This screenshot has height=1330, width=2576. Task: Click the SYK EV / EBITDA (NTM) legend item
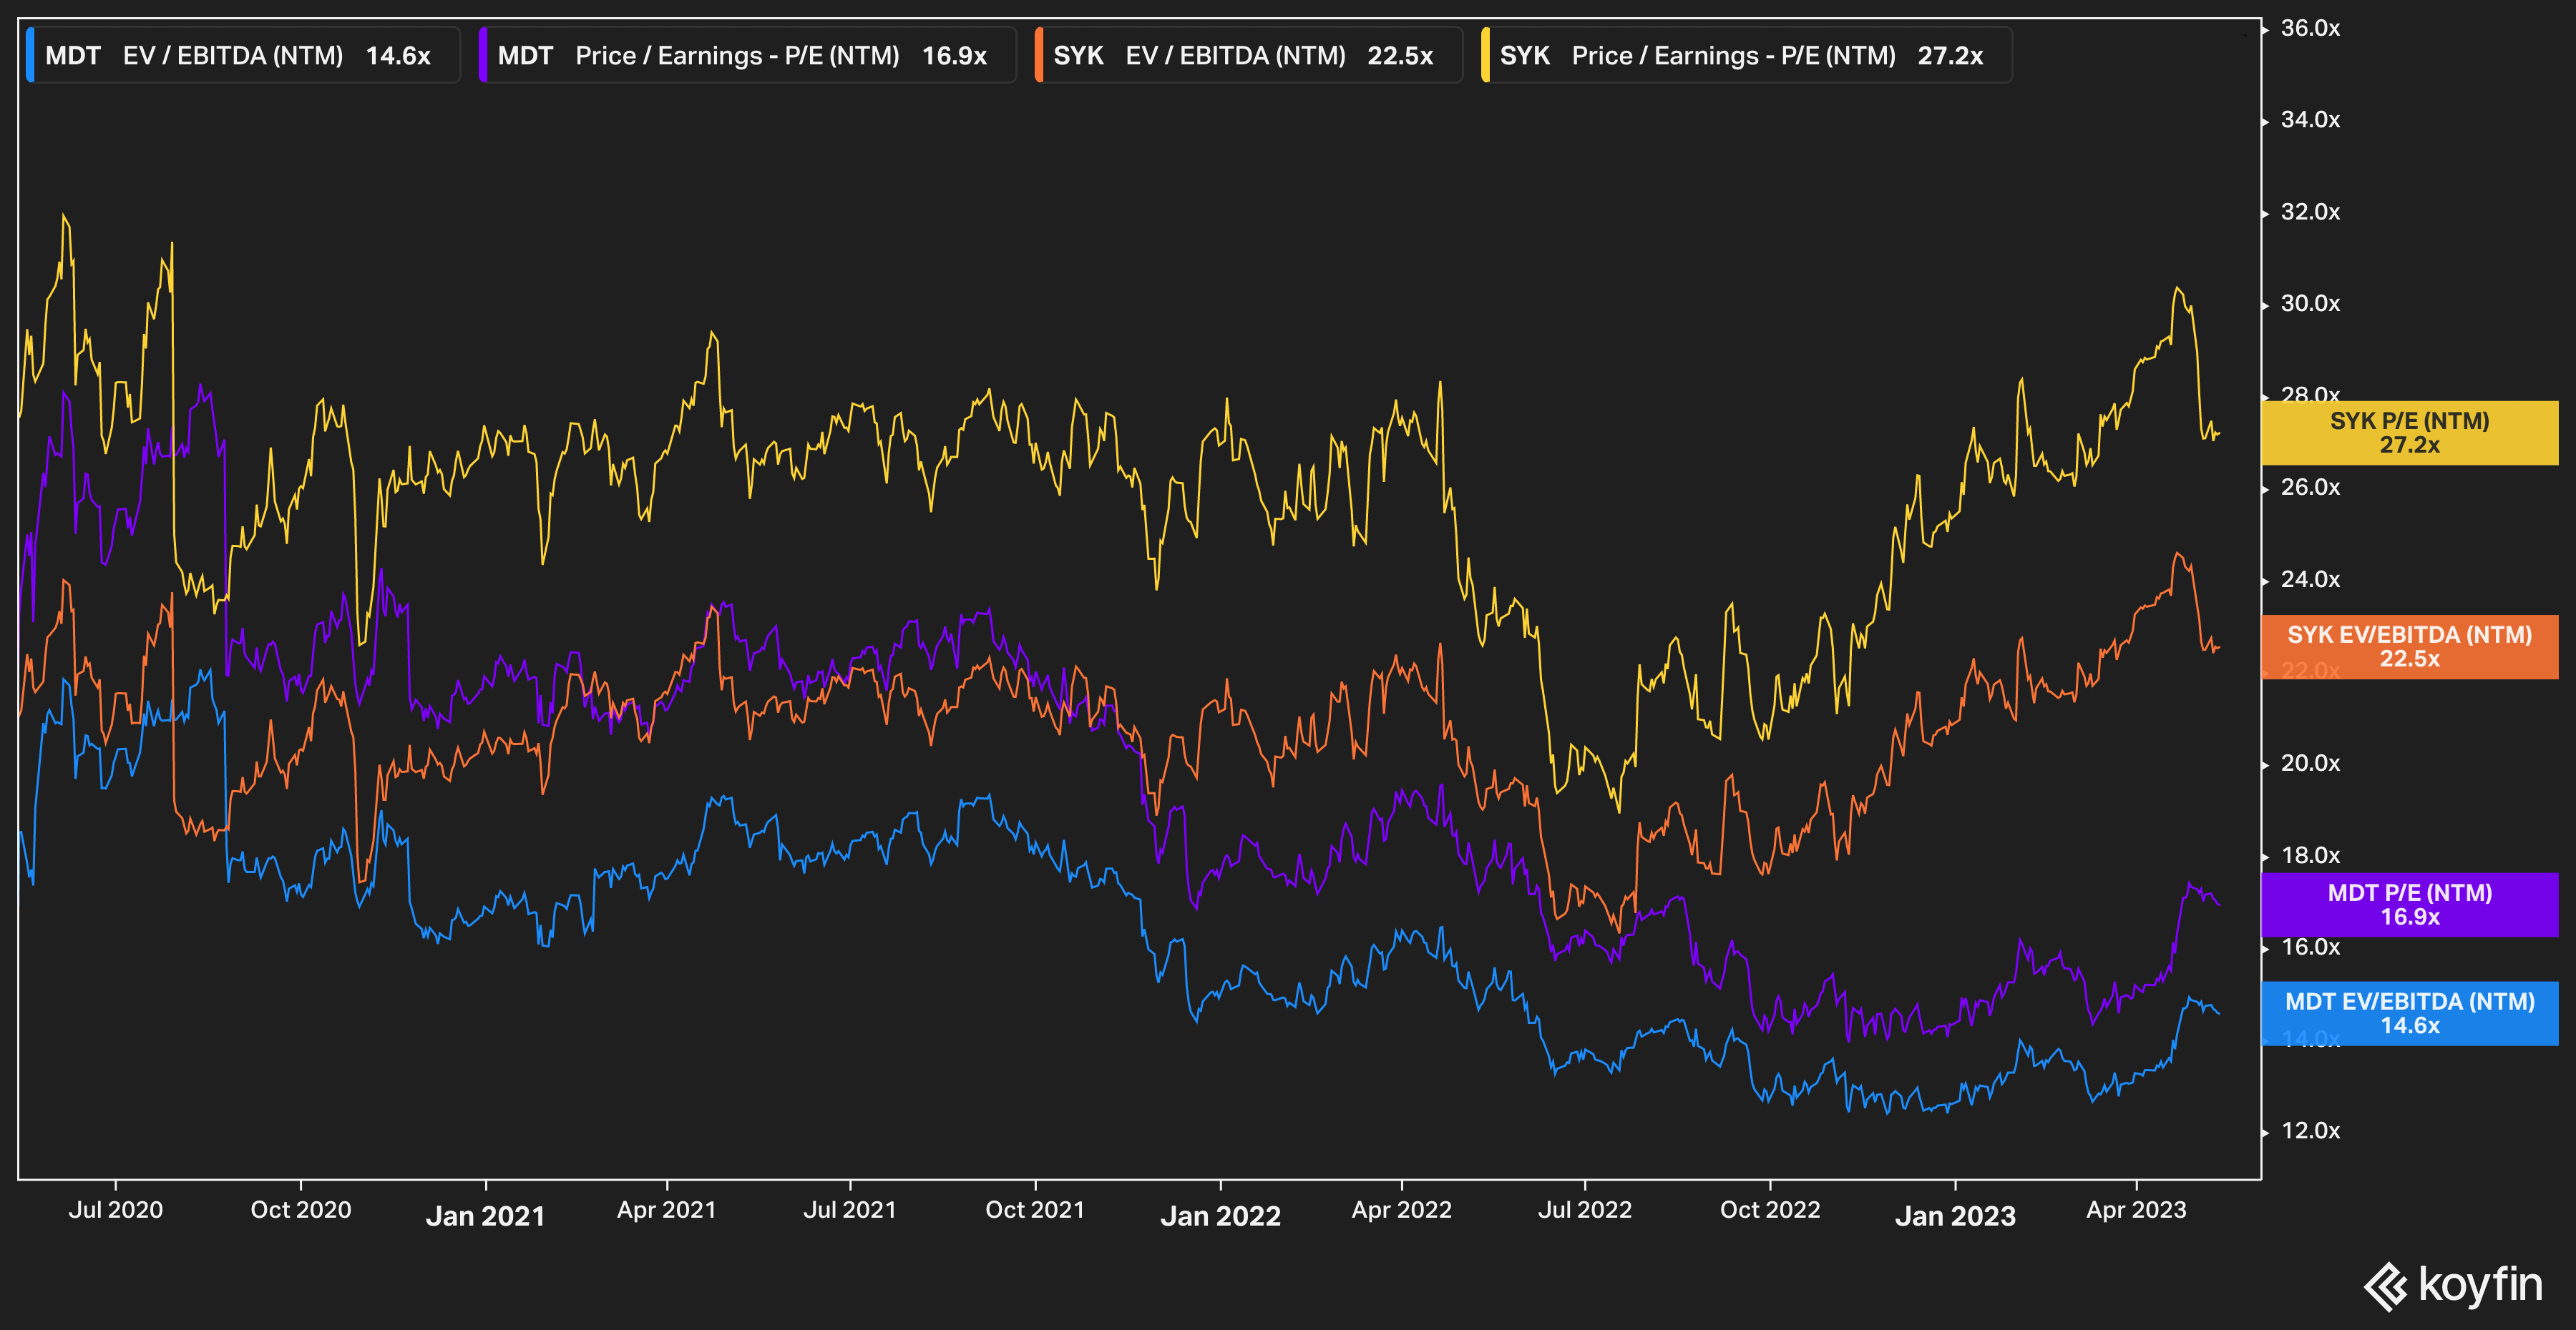point(1248,55)
